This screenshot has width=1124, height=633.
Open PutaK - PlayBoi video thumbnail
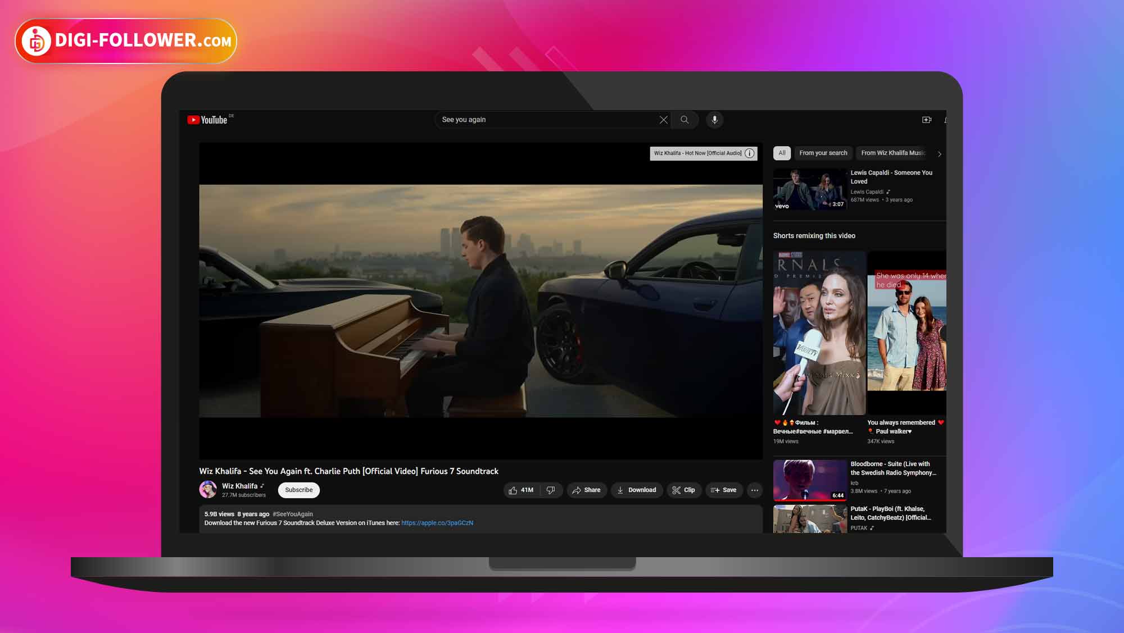click(810, 519)
